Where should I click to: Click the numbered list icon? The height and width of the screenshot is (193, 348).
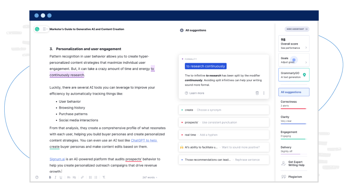tap(90, 177)
